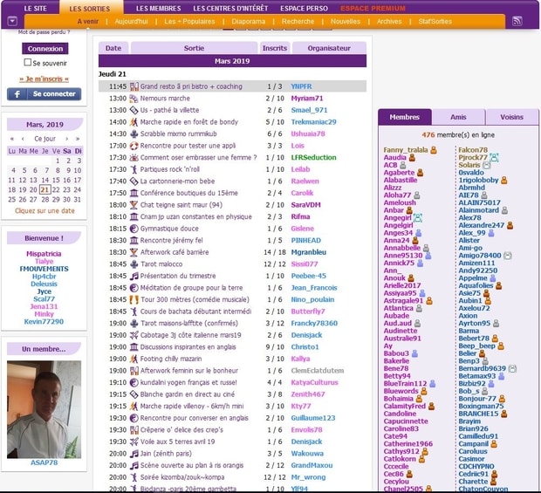The height and width of the screenshot is (493, 541).
Task: Click the music note icon beside Présentation du trimestre
Action: point(134,276)
